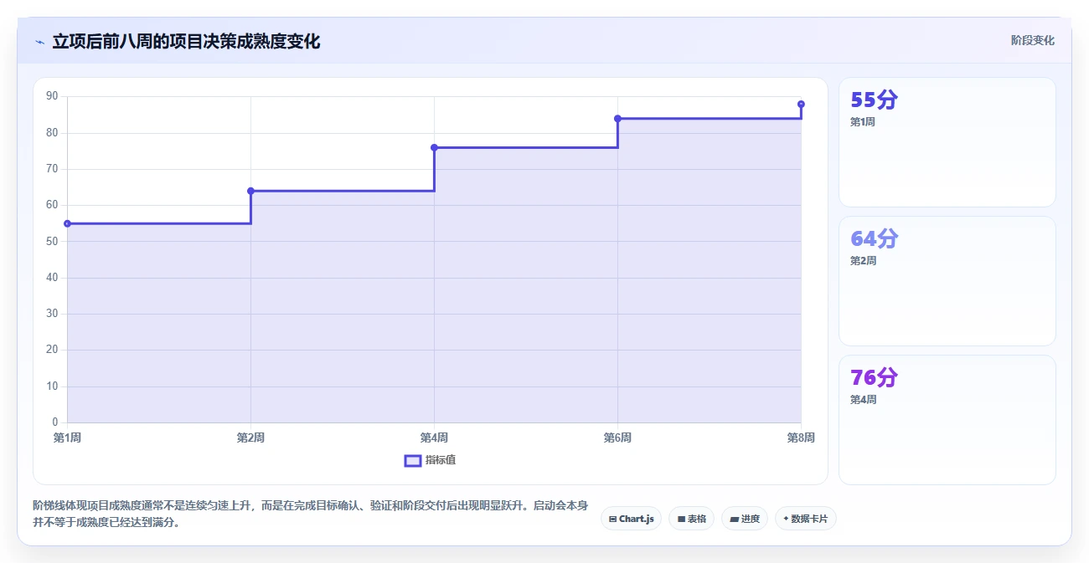Select the Chart.js tag chip
Image resolution: width=1089 pixels, height=563 pixels.
tap(631, 519)
